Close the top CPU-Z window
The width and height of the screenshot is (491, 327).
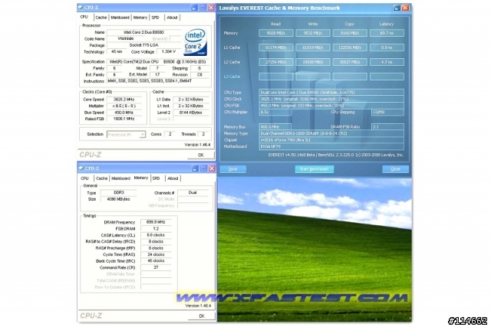[x=211, y=8]
